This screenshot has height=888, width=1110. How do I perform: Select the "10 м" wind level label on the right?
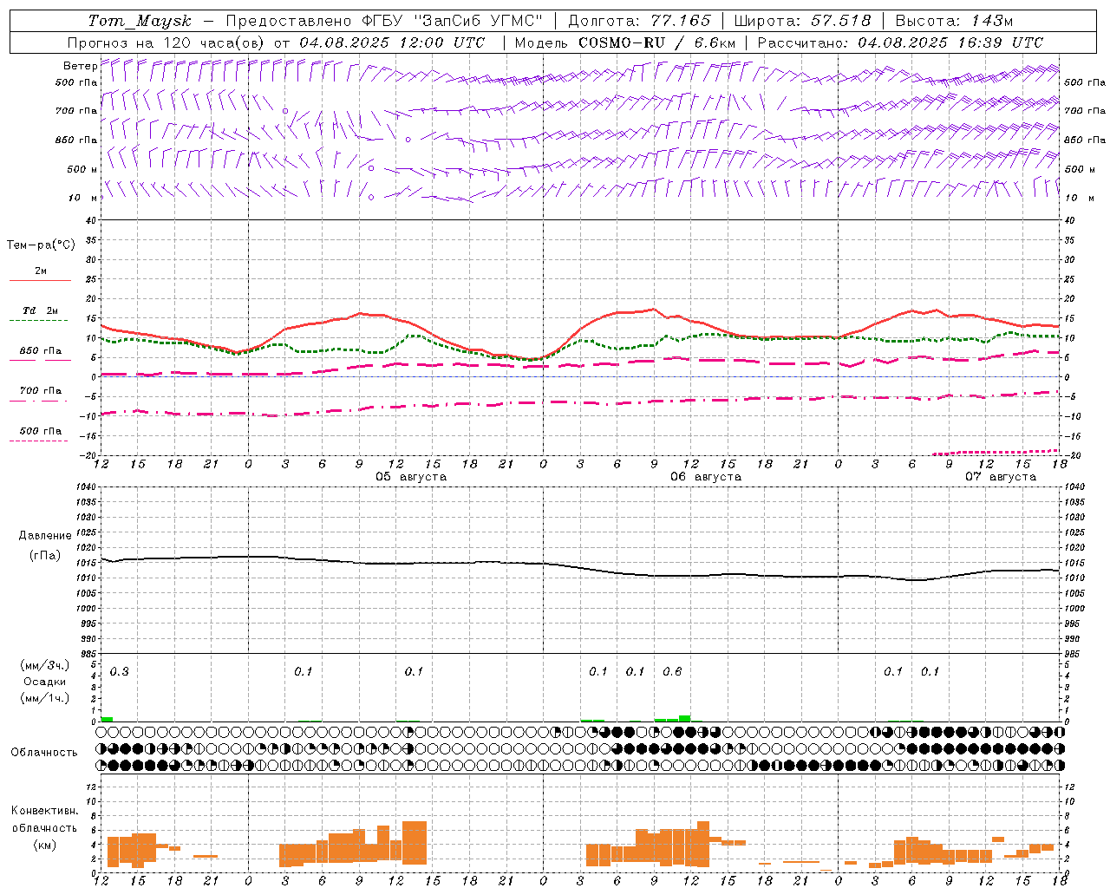coord(1079,198)
